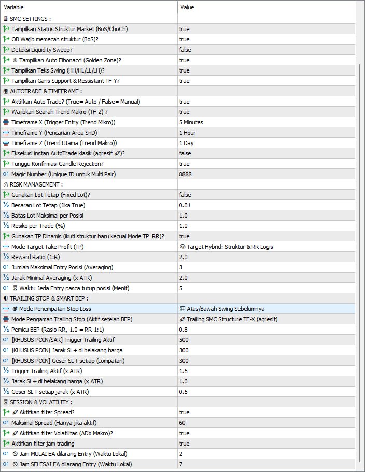This screenshot has width=365, height=472.
Task: Select the 'Jarak SL+ di belakang harga (x ATR)' label
Action: 57,381
